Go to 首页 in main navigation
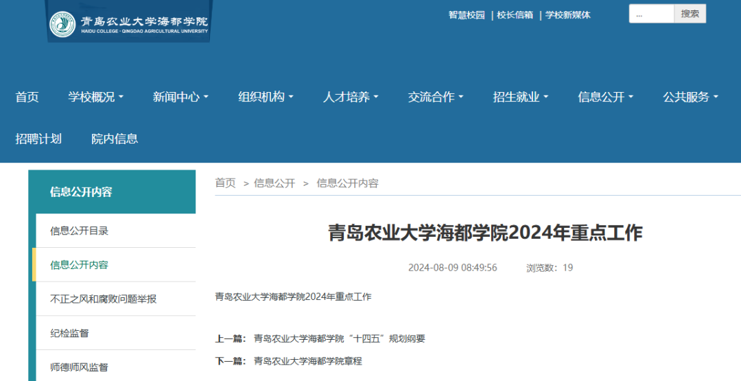The height and width of the screenshot is (381, 741). 27,97
